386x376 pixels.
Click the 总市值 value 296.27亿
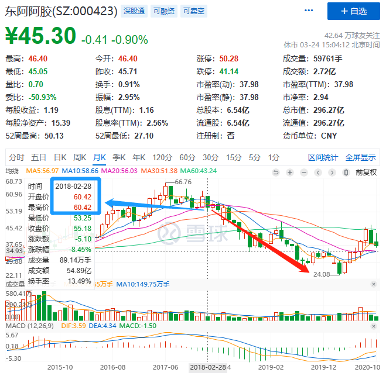pos(329,110)
